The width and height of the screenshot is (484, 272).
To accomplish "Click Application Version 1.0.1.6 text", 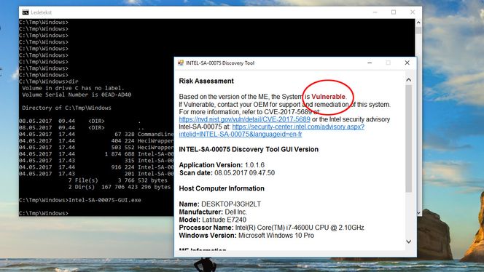I will point(222,165).
